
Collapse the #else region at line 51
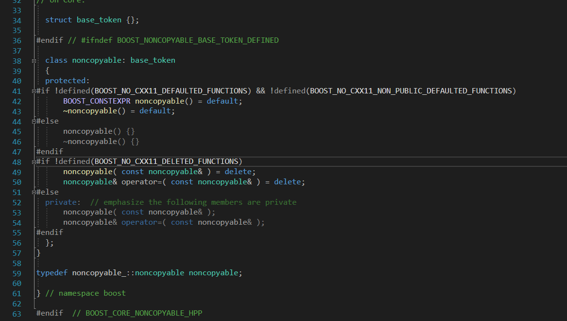pyautogui.click(x=34, y=193)
